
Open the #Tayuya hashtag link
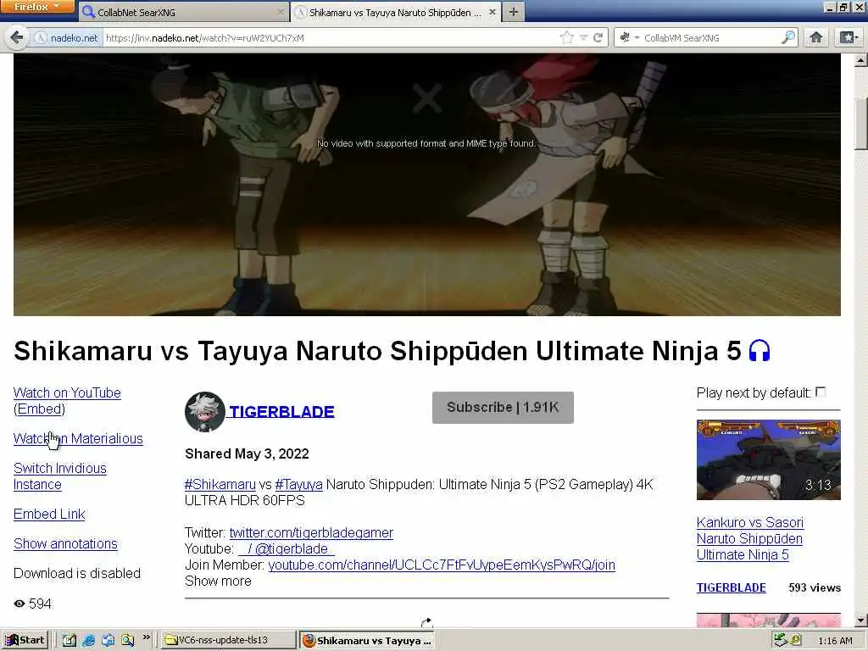[298, 484]
